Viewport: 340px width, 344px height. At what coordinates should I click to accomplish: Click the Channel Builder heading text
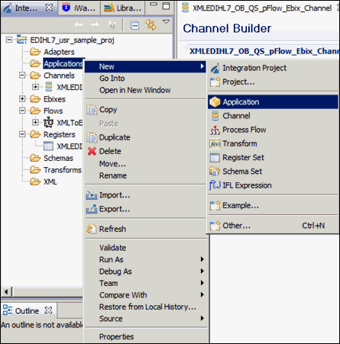[x=227, y=28]
